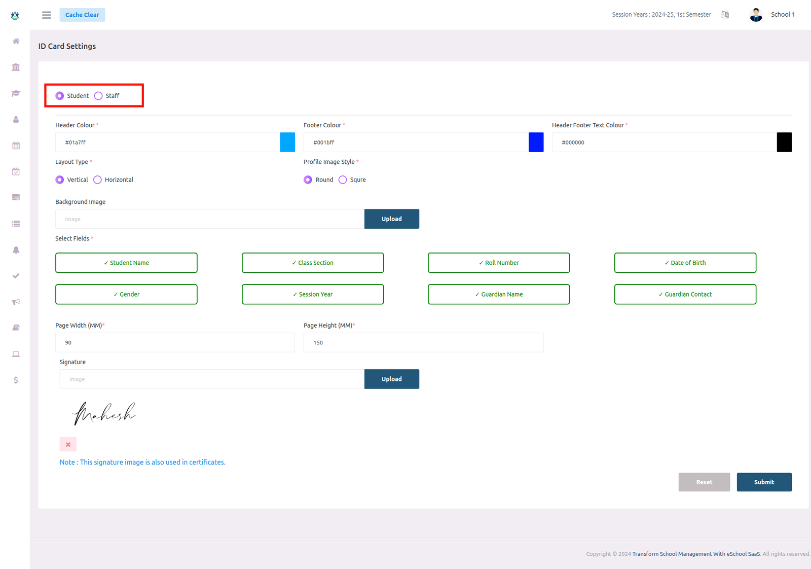This screenshot has height=569, width=811.
Task: Open the home dashboard sidebar icon
Action: 16,42
